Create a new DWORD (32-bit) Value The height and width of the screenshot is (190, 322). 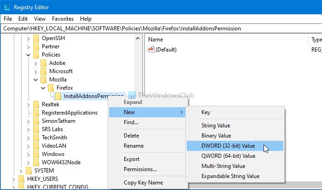click(x=235, y=146)
